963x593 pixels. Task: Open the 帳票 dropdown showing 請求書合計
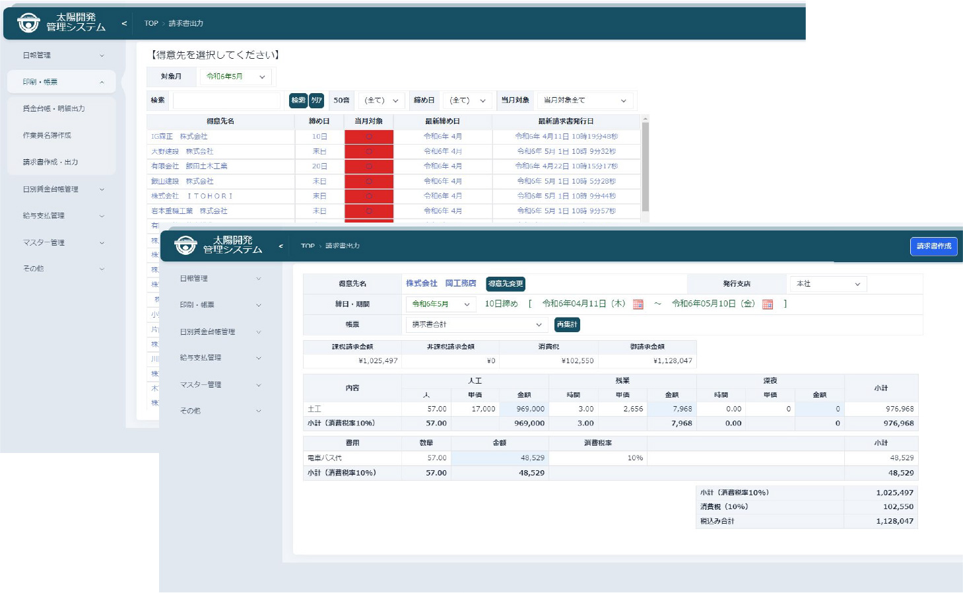coord(476,324)
